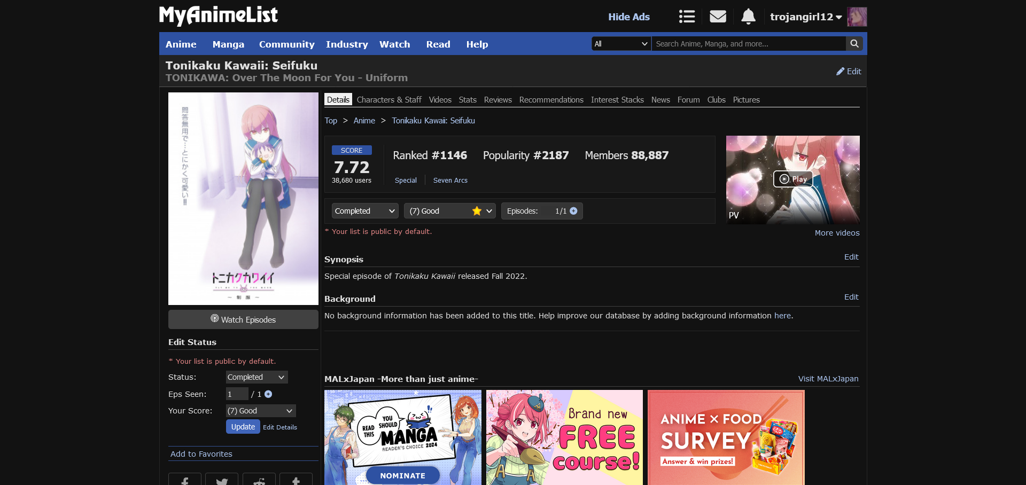Open the Help navigation menu
This screenshot has width=1026, height=485.
[477, 44]
